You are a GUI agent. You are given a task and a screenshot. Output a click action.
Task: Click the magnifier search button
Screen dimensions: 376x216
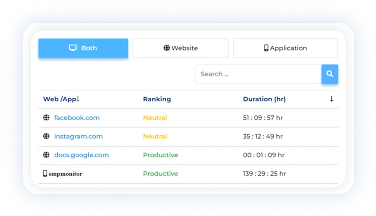pyautogui.click(x=330, y=74)
